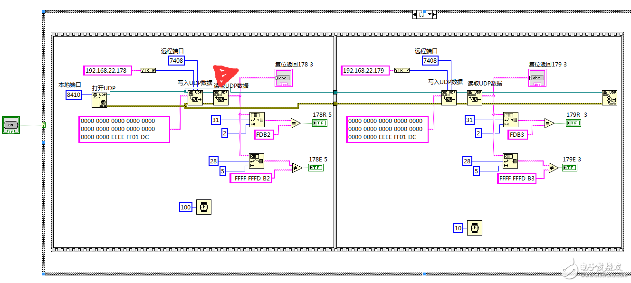
Task: Click the numeric constant 5 below 28 in 179 frame
Action: click(x=477, y=171)
